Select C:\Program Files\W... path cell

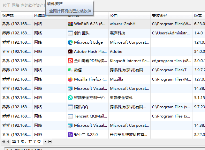tap(171, 24)
